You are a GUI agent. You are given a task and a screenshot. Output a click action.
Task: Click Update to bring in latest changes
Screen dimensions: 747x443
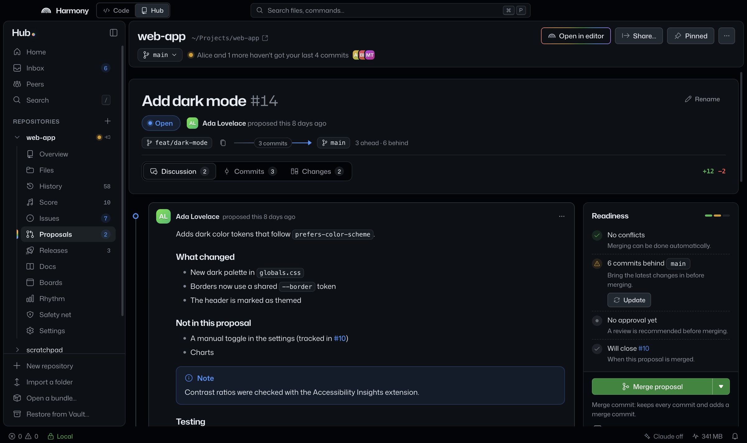pyautogui.click(x=629, y=300)
